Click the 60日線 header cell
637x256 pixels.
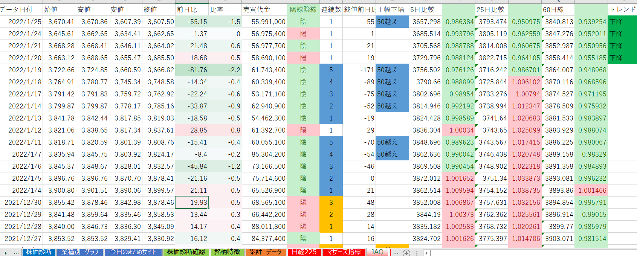558,9
